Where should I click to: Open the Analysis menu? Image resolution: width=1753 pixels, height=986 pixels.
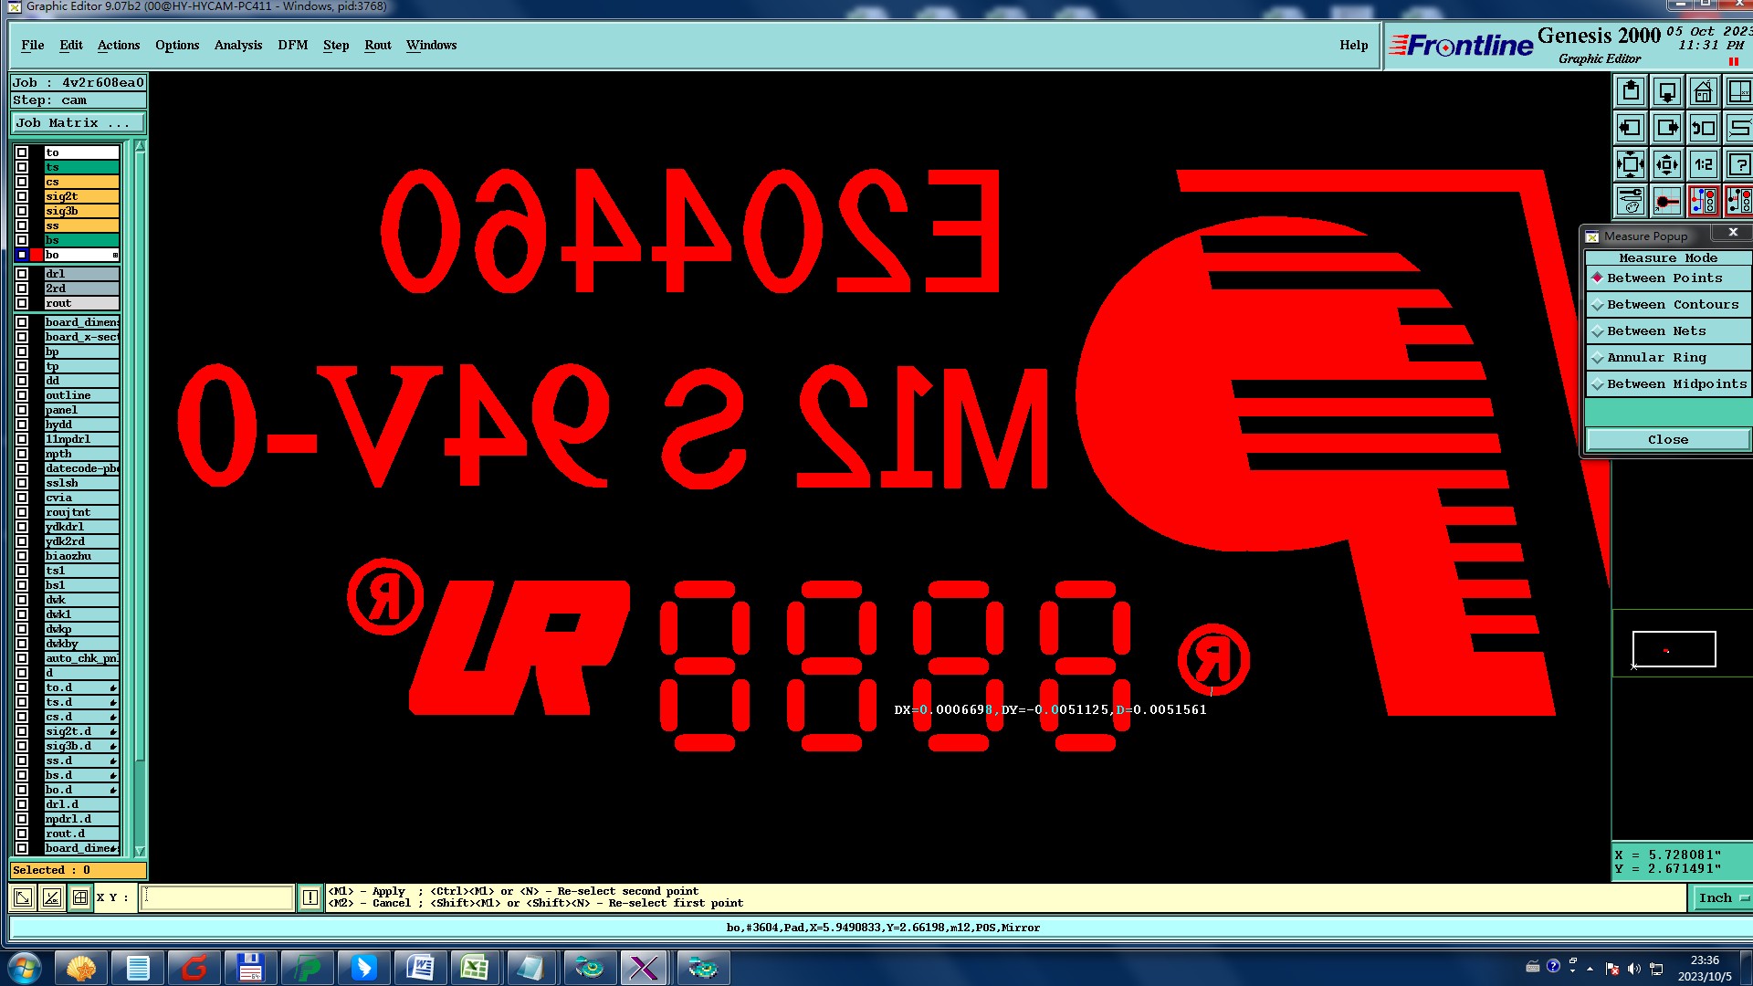tap(237, 46)
